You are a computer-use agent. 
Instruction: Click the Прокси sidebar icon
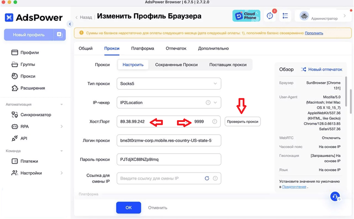[15, 76]
